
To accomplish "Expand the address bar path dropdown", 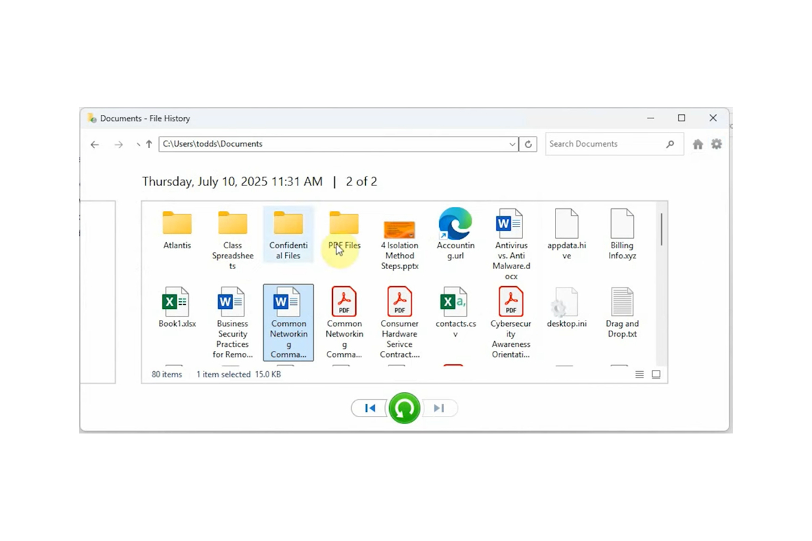I will [x=512, y=144].
